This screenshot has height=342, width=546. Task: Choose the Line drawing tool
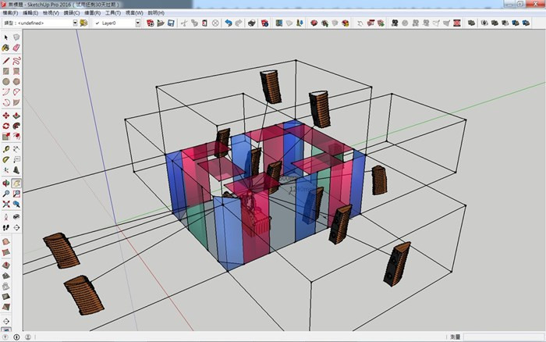[6, 59]
